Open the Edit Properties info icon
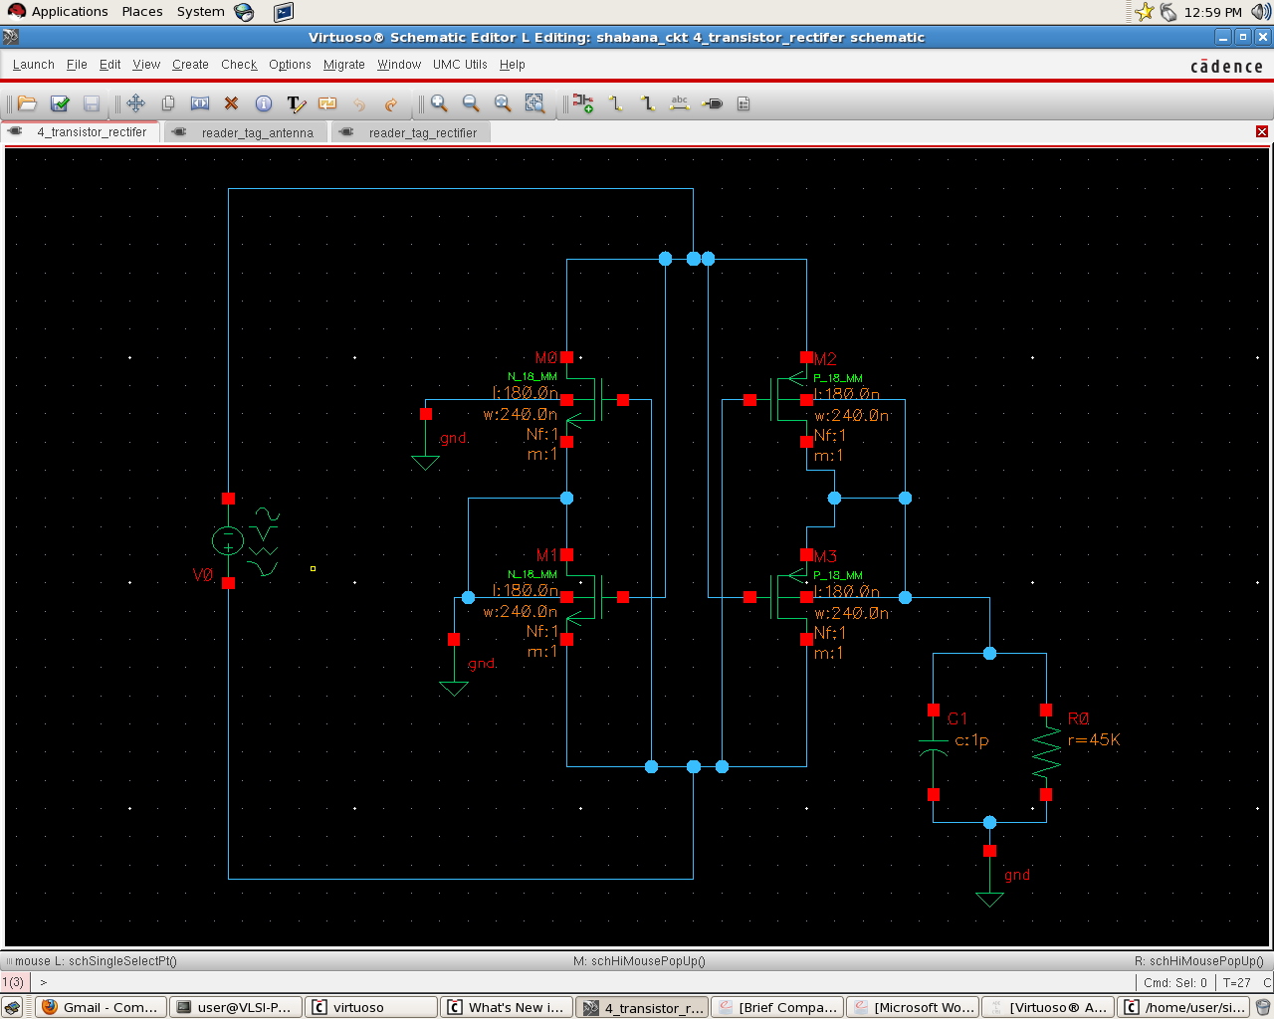 tap(264, 103)
